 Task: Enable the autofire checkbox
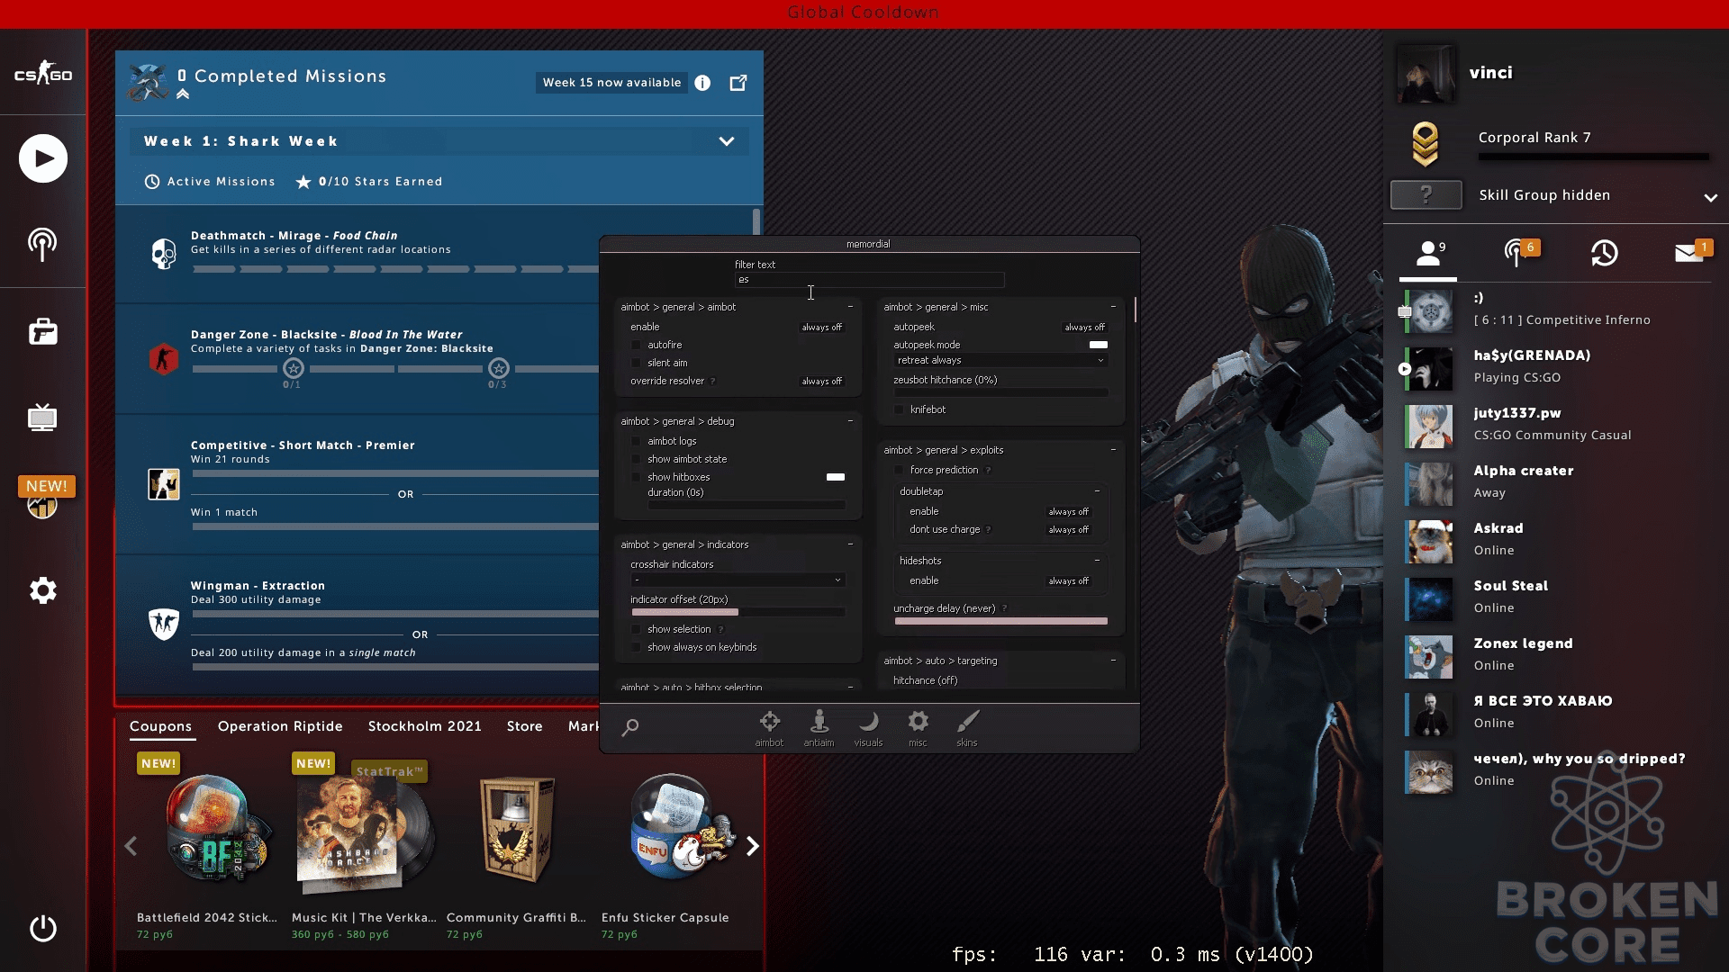coord(636,345)
